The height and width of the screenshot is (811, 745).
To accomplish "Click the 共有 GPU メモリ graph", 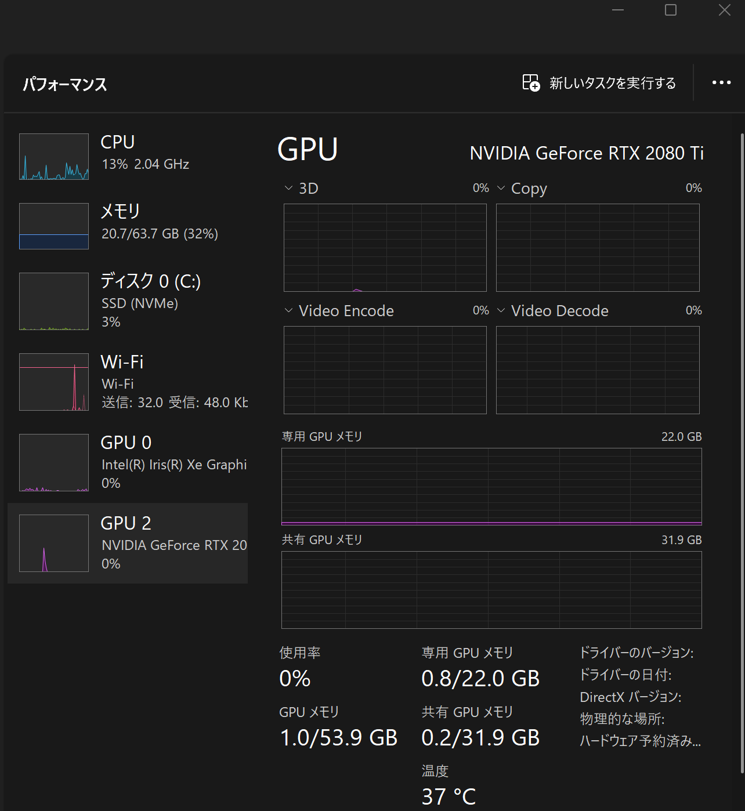I will pos(491,589).
